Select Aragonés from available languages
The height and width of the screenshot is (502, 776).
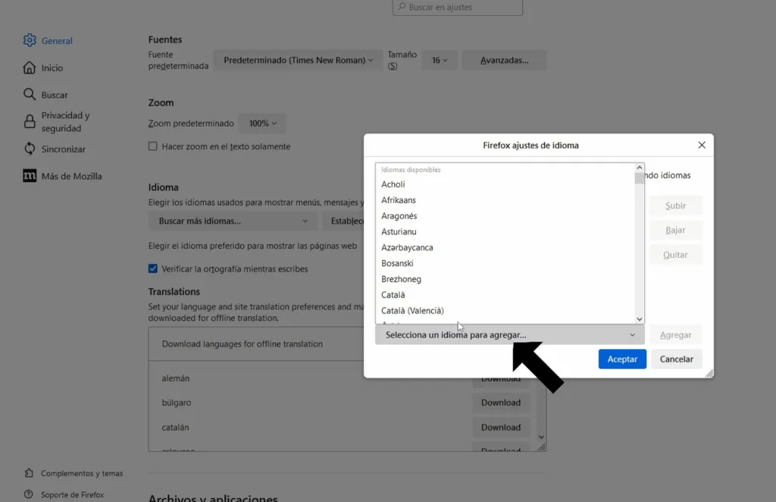click(505, 216)
